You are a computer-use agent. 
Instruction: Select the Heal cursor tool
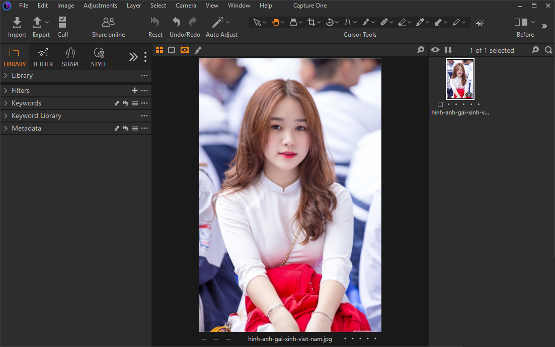pyautogui.click(x=384, y=22)
